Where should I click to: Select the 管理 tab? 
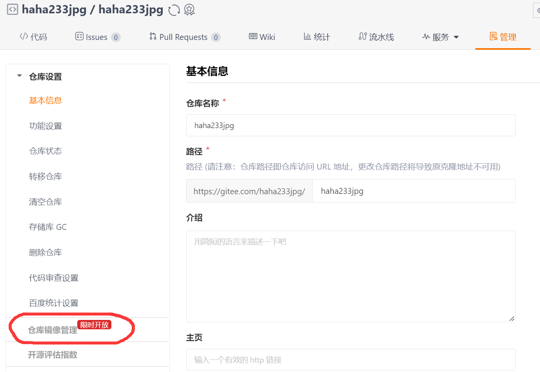click(x=503, y=37)
